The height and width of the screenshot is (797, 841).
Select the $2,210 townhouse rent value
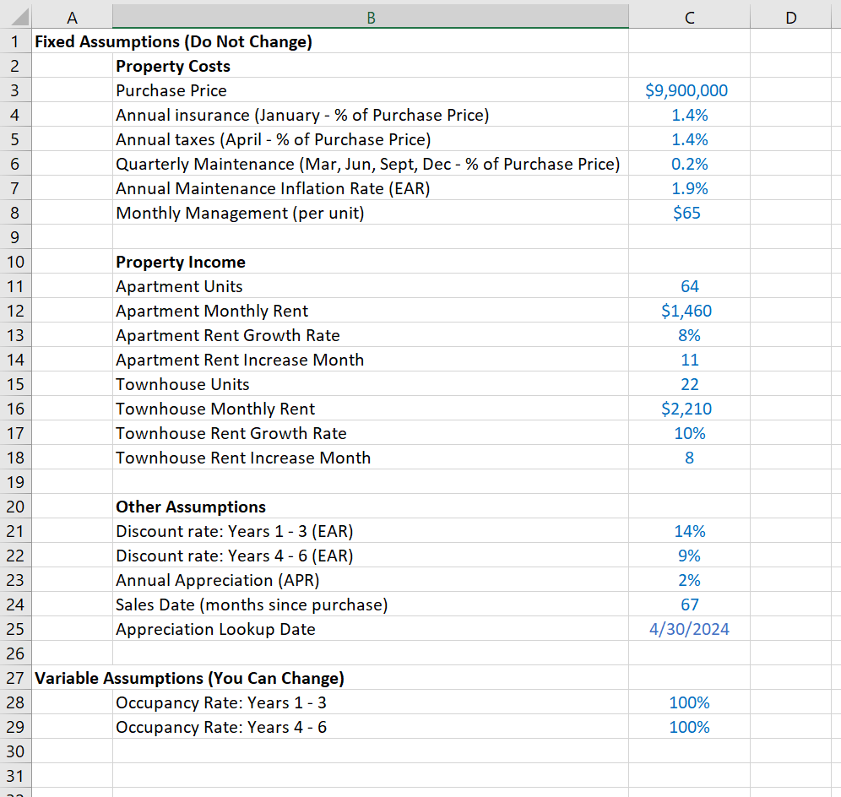tap(689, 409)
